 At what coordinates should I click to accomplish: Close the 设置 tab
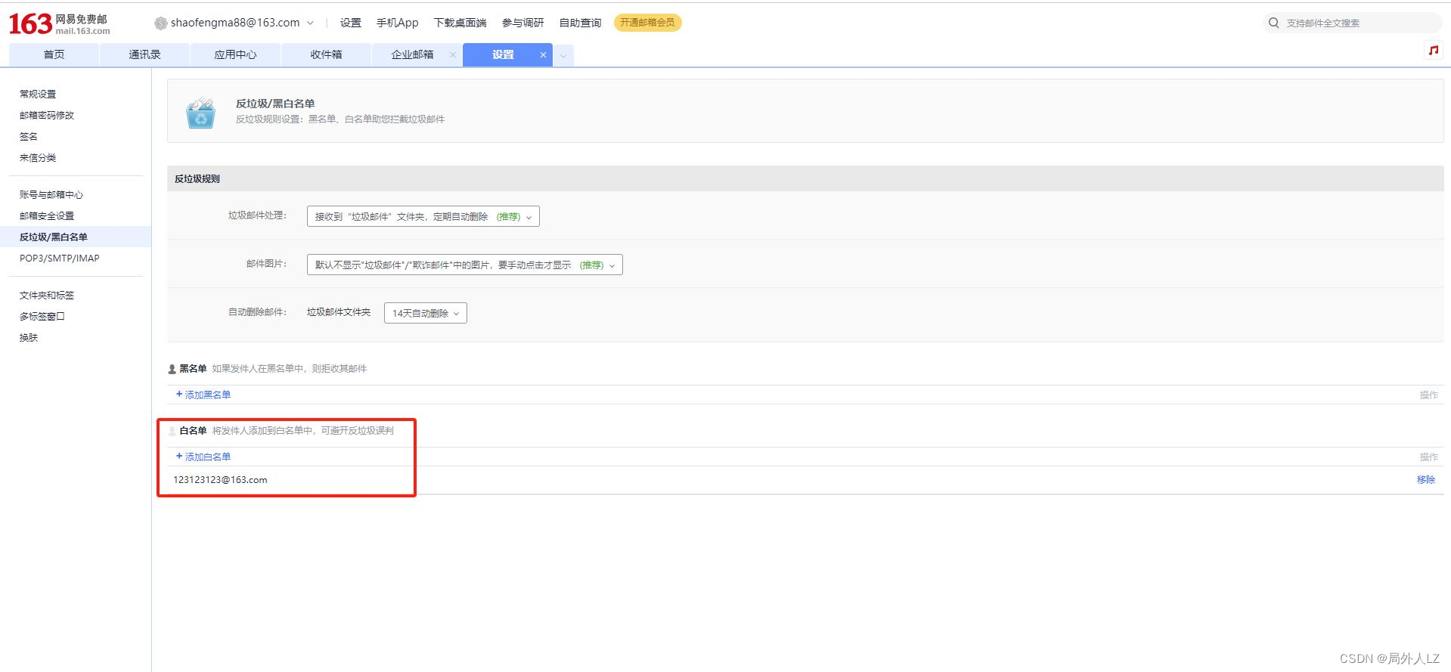tap(543, 54)
